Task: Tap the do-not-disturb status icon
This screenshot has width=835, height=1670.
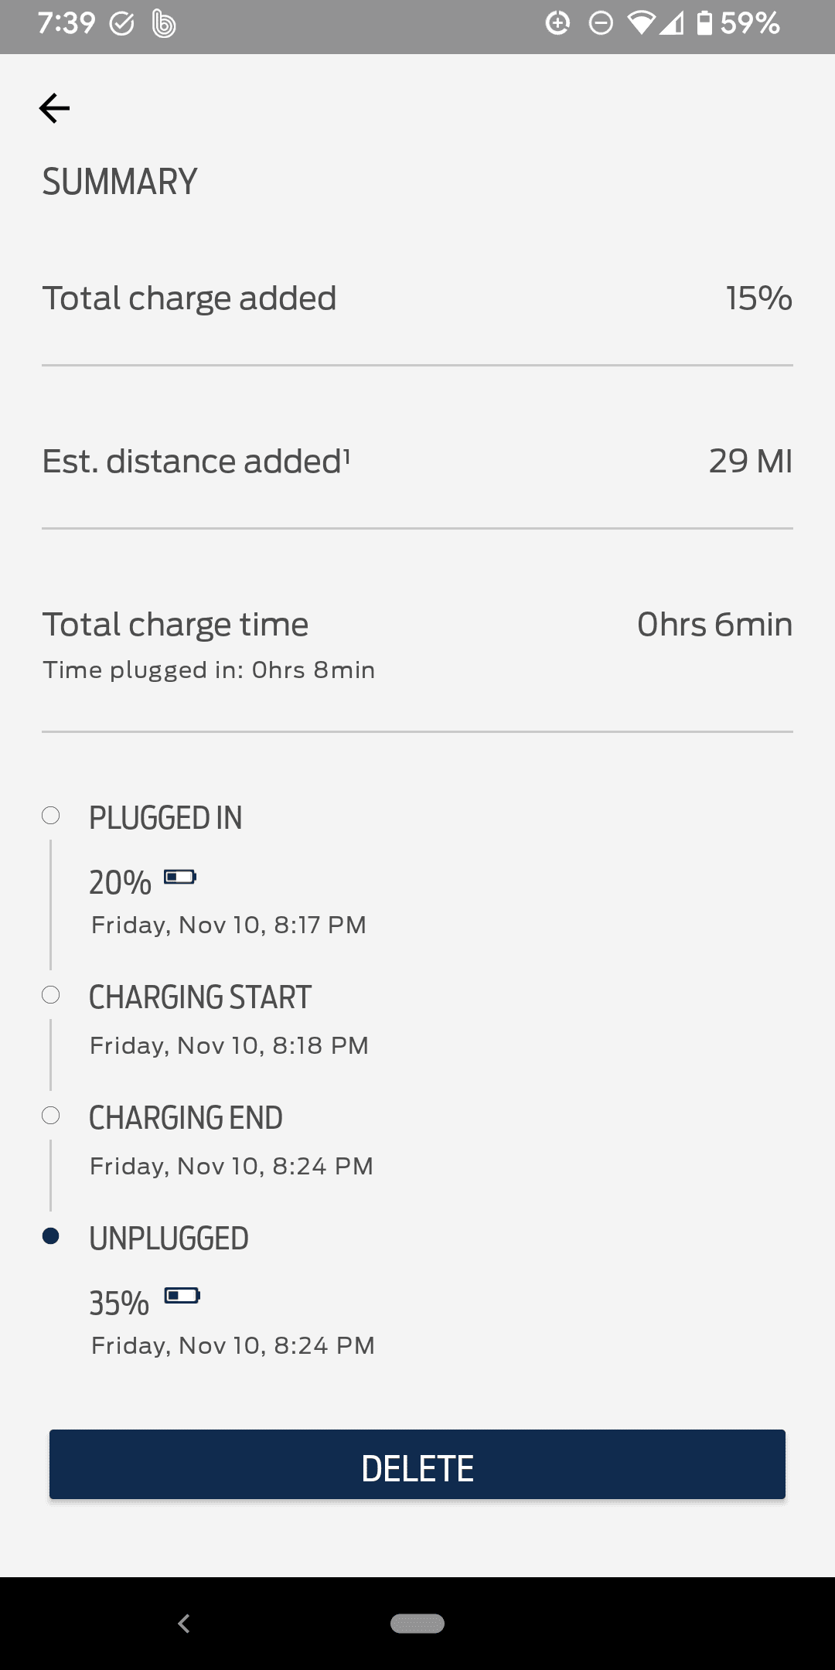Action: pos(601,24)
